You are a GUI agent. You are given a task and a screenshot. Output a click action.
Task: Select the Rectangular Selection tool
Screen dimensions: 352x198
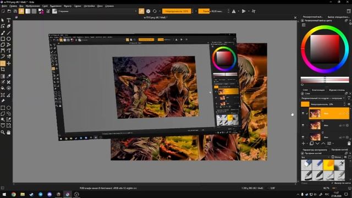3,108
